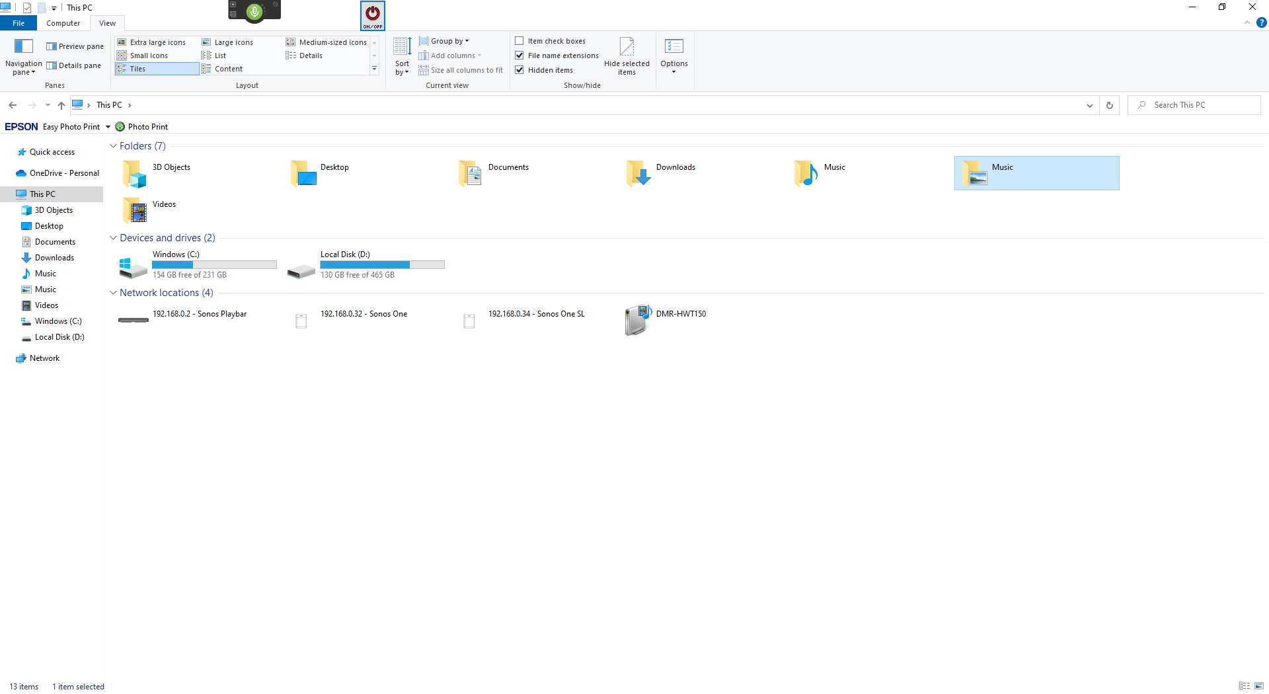
Task: Open the Sort by menu
Action: (402, 56)
